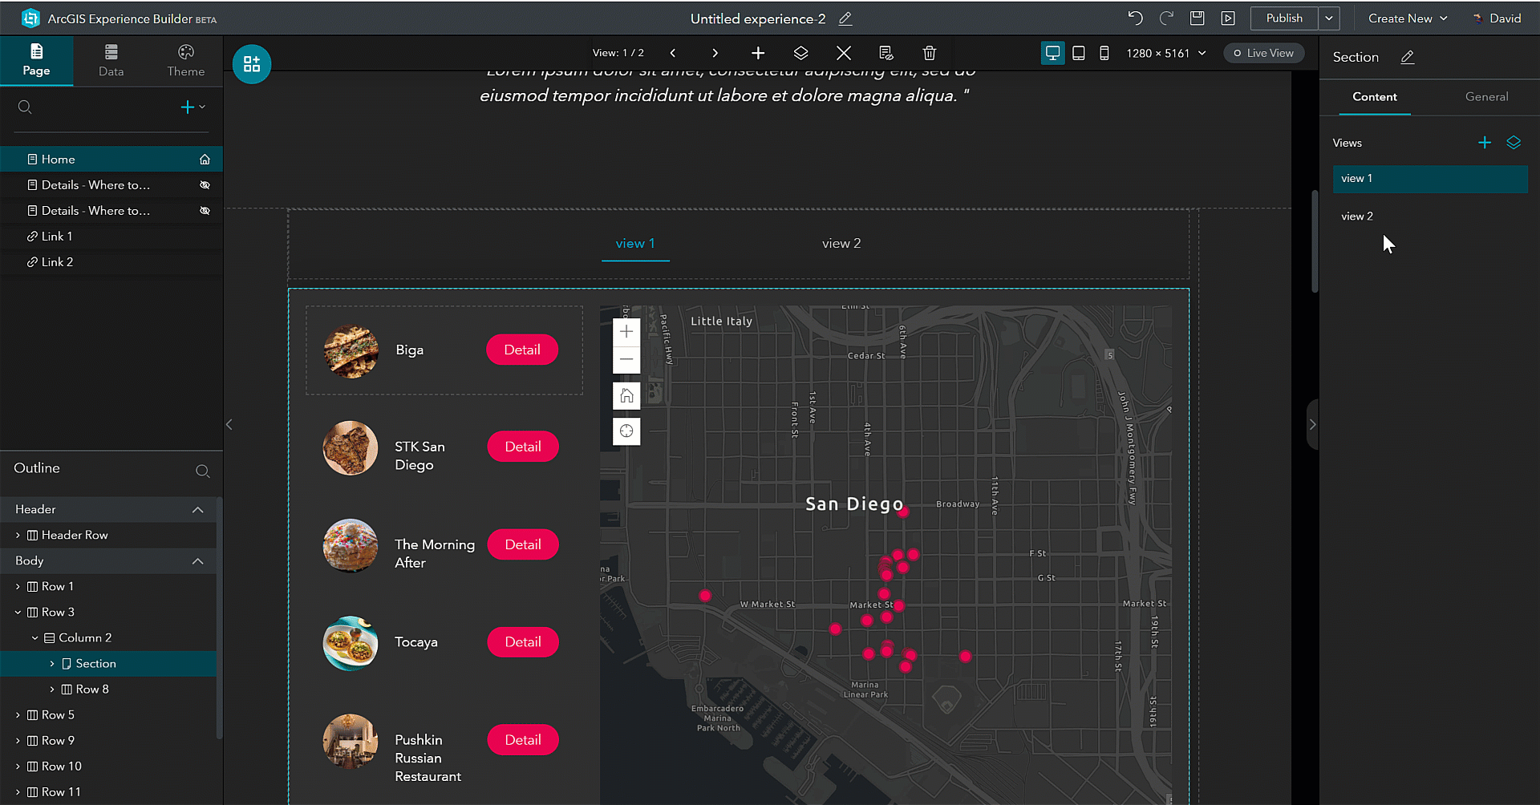Expand Row 8 in the outline

click(52, 690)
